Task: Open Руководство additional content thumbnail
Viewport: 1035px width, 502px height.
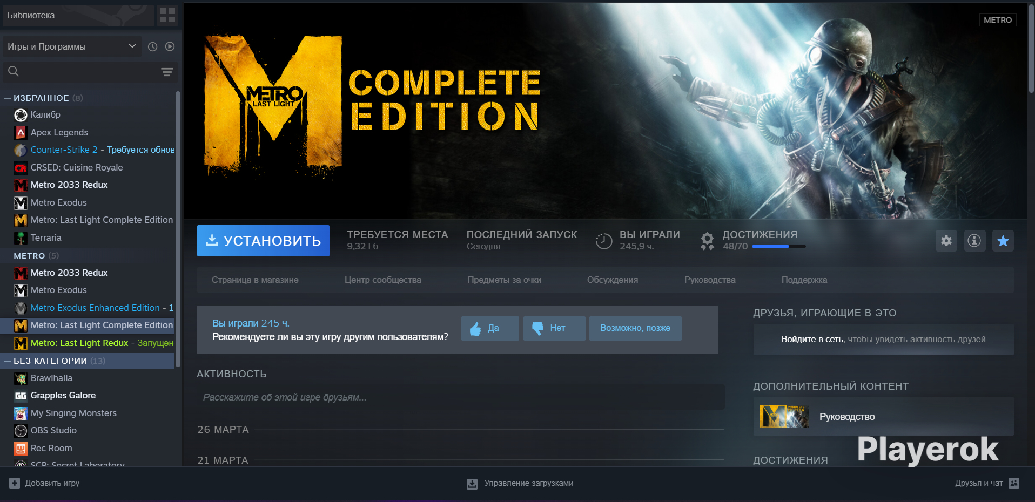Action: click(784, 416)
